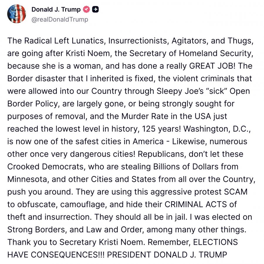Open the flag-painted profile avatar
The image size is (264, 264).
[16, 14]
